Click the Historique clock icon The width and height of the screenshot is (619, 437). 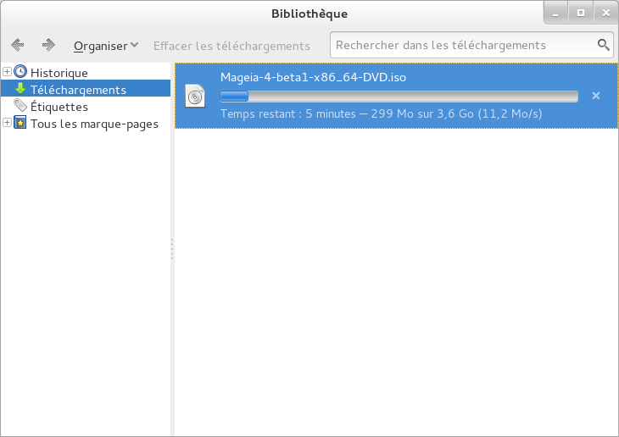(20, 72)
